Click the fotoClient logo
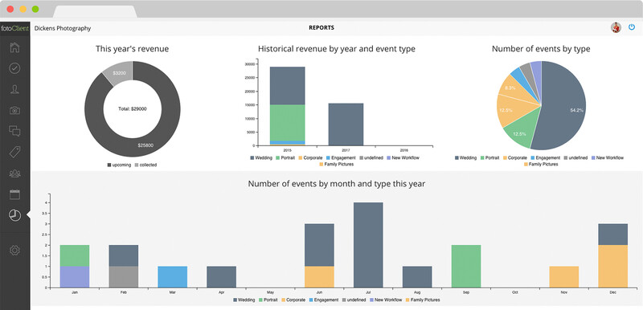643x310 pixels. click(14, 29)
